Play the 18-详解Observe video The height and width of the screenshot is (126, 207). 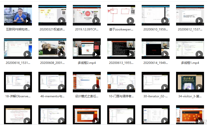(27, 88)
